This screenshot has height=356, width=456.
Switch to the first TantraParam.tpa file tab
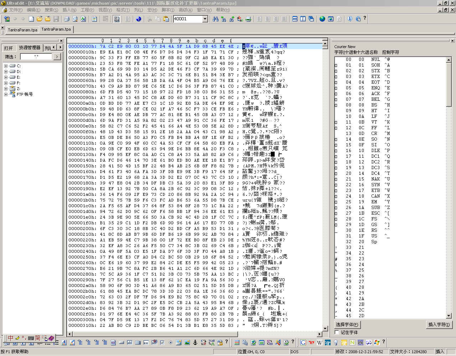(22, 30)
